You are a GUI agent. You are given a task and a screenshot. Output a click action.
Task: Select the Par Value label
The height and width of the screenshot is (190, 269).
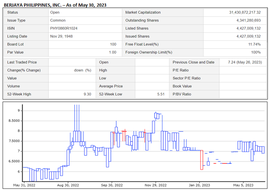[15, 52]
